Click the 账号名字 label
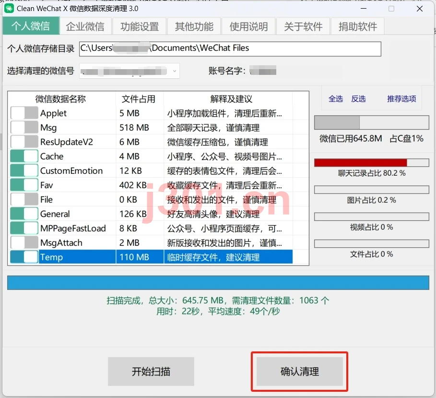The image size is (436, 398). [227, 71]
